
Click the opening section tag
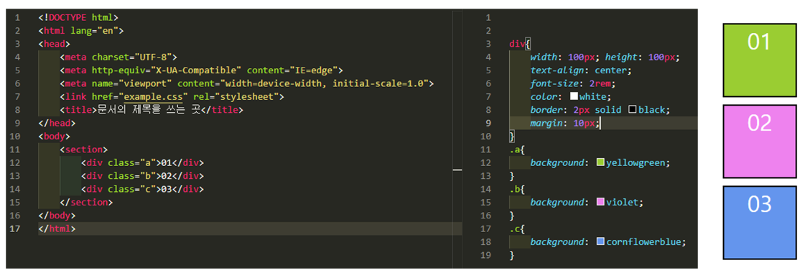pyautogui.click(x=84, y=149)
